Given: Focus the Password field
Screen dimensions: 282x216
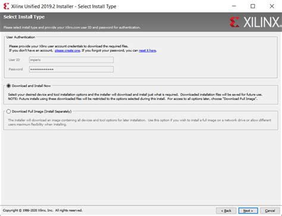Looking at the screenshot, I should pos(71,69).
